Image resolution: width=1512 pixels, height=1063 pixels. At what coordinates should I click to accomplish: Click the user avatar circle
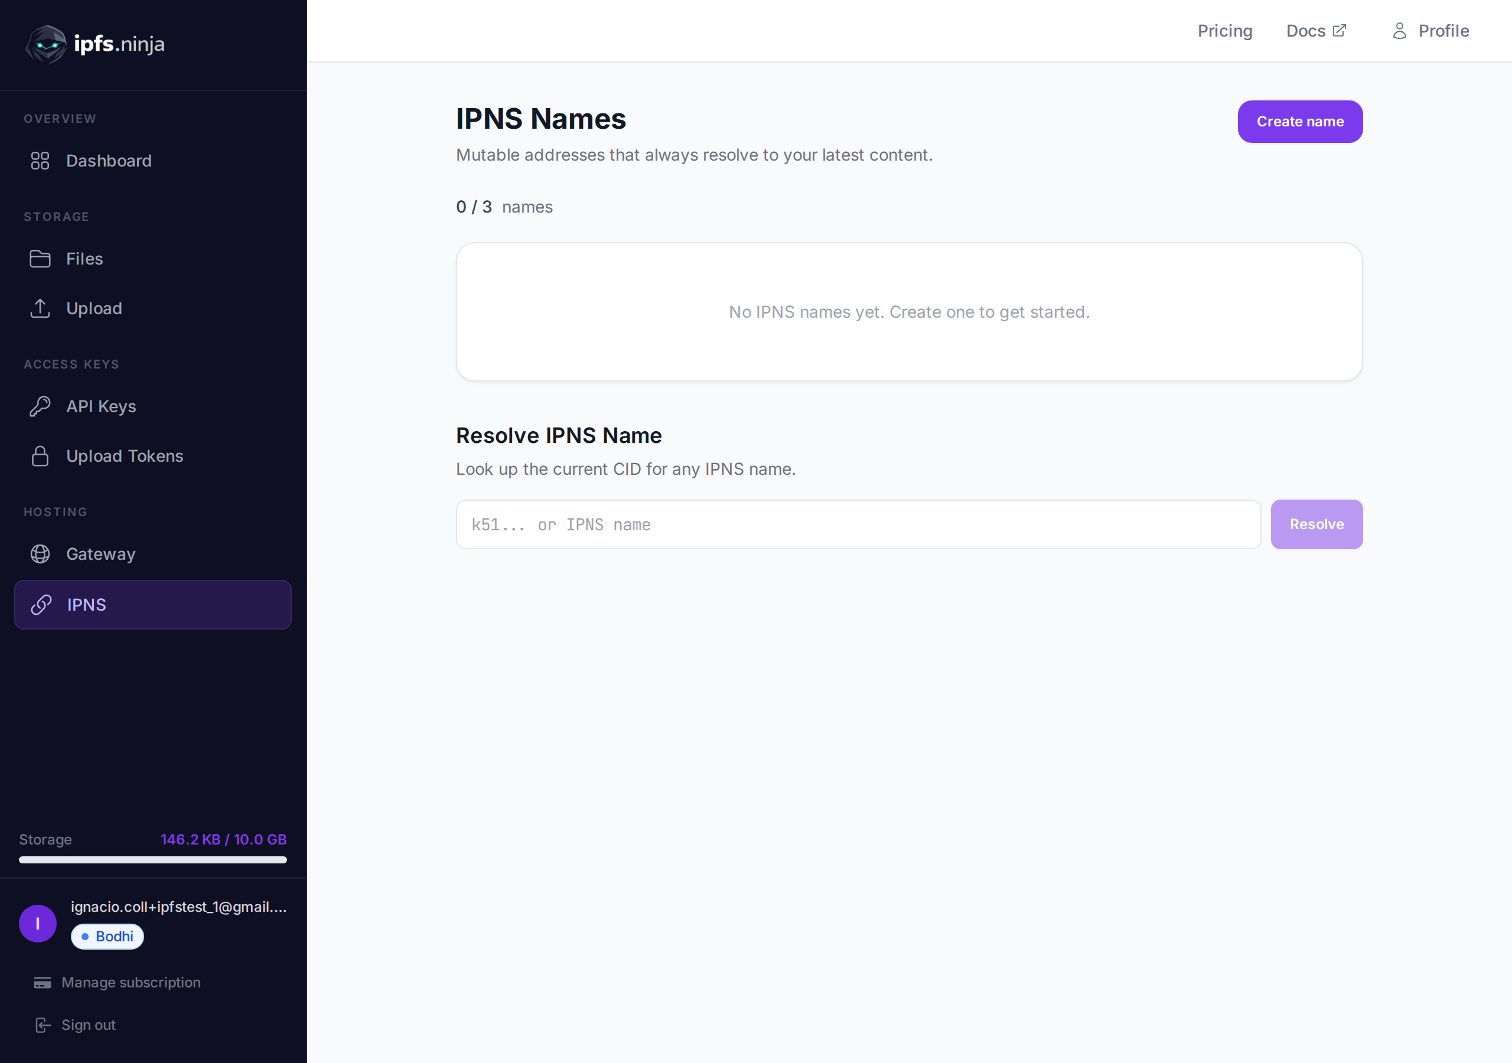pyautogui.click(x=38, y=924)
